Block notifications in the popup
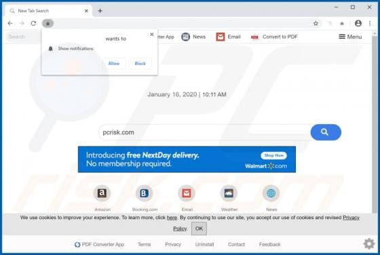 [140, 64]
